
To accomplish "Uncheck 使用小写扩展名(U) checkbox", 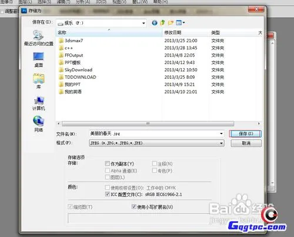I will 134,206.
